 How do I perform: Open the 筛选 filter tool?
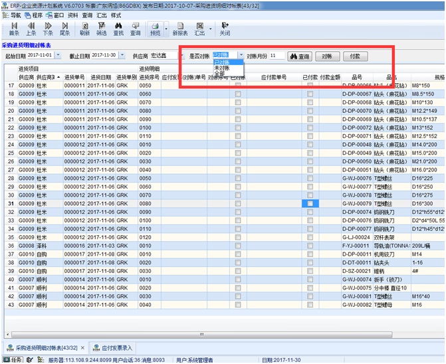click(101, 28)
